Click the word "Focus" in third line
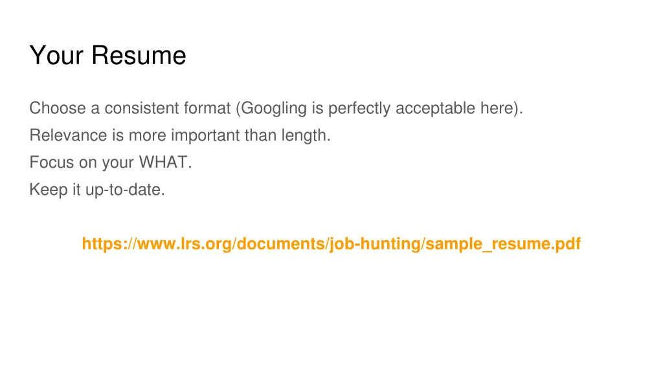663x373 pixels. pos(51,163)
